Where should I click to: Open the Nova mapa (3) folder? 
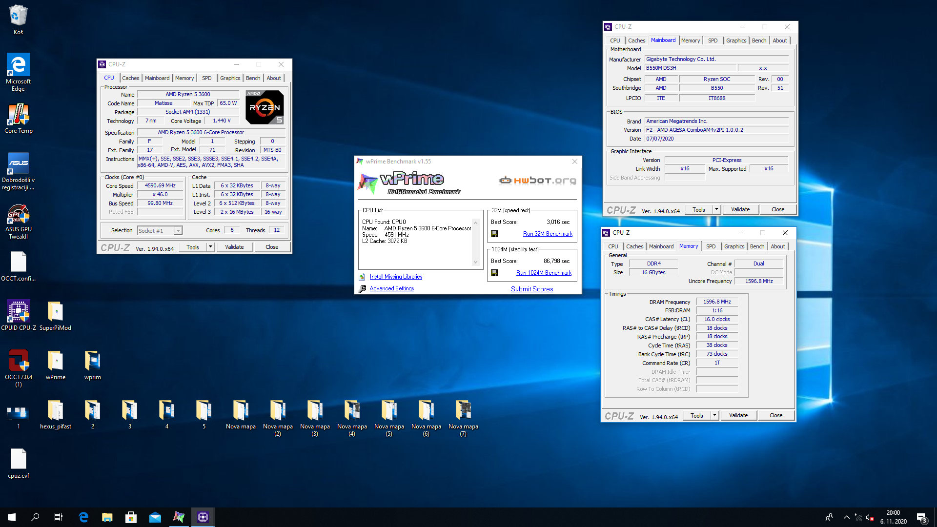315,418
